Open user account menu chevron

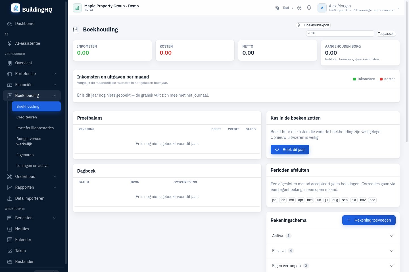pos(399,8)
